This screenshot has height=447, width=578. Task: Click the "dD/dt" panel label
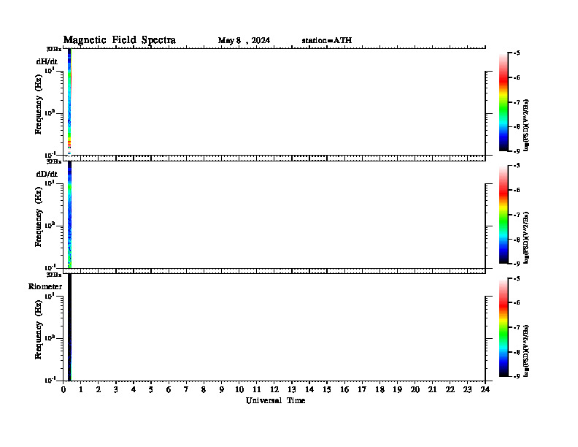(47, 174)
